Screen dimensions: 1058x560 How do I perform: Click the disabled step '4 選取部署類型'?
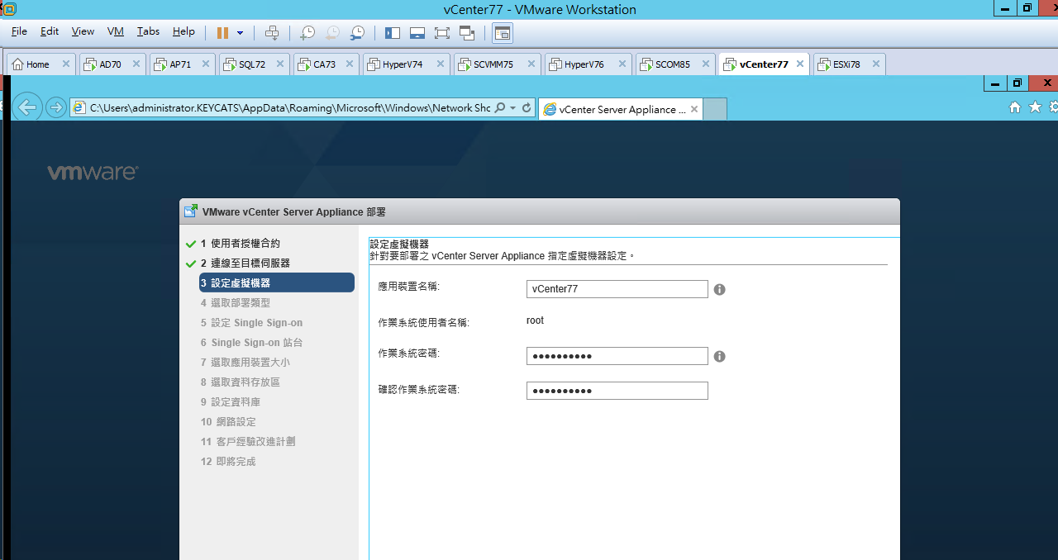click(235, 303)
